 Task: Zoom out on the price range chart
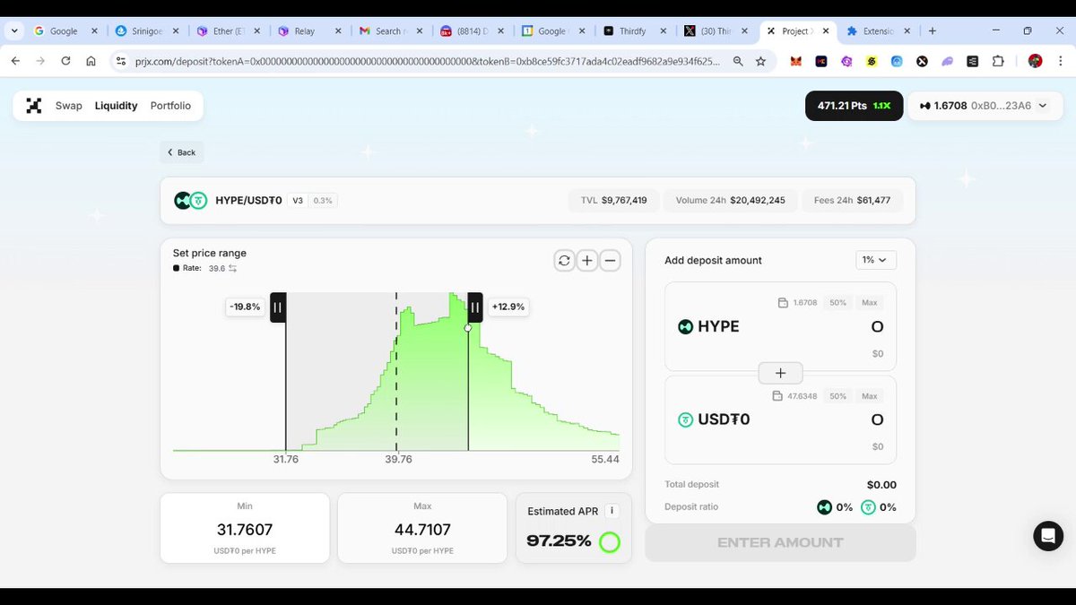[610, 261]
